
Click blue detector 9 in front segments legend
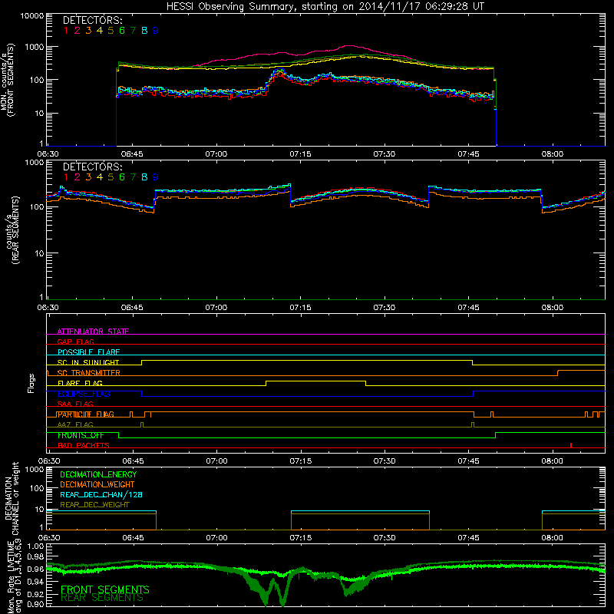click(156, 31)
